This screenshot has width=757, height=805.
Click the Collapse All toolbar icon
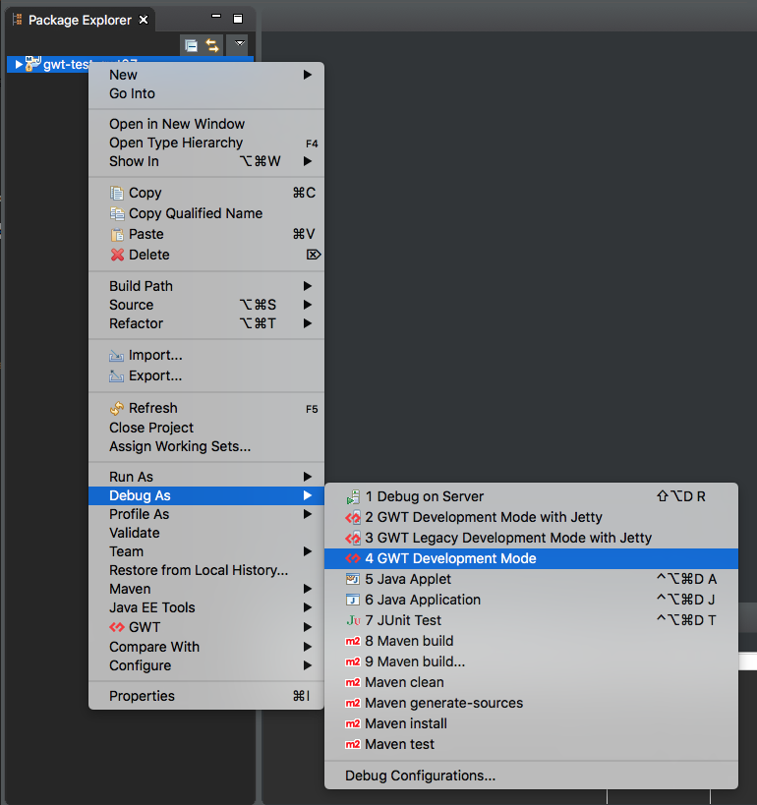point(191,45)
